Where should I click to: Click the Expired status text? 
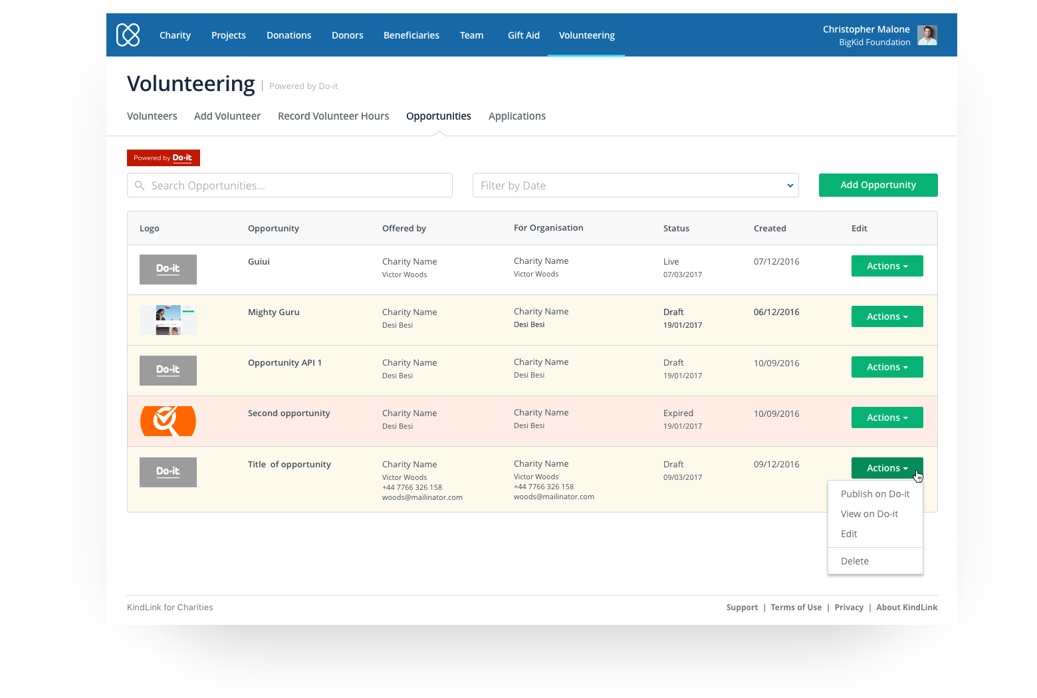678,413
